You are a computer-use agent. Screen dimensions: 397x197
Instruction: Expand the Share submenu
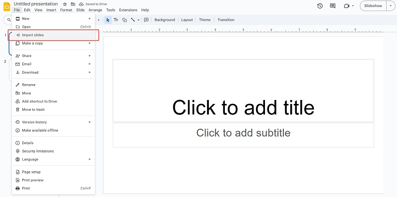(x=90, y=55)
